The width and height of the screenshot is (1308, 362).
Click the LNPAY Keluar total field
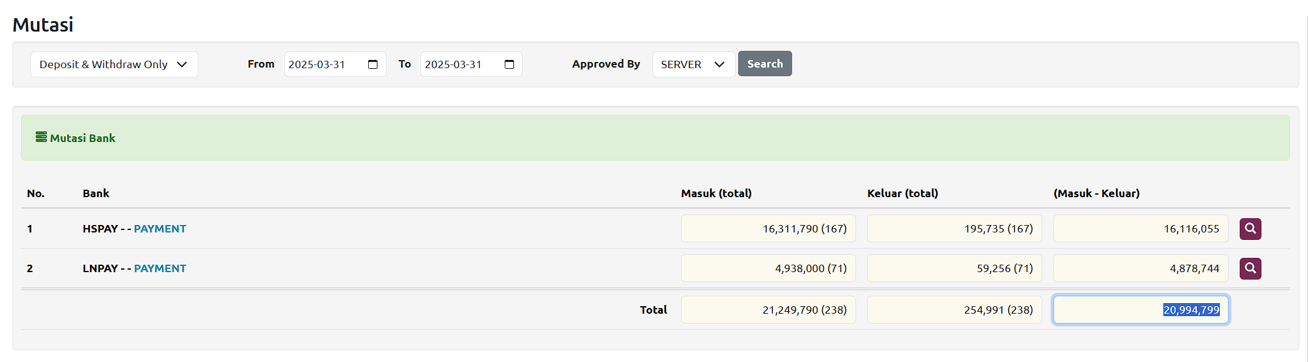[x=954, y=268]
